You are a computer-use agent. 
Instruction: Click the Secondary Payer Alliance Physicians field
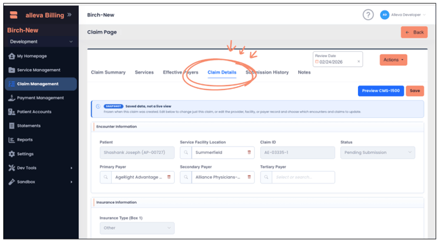(218, 178)
